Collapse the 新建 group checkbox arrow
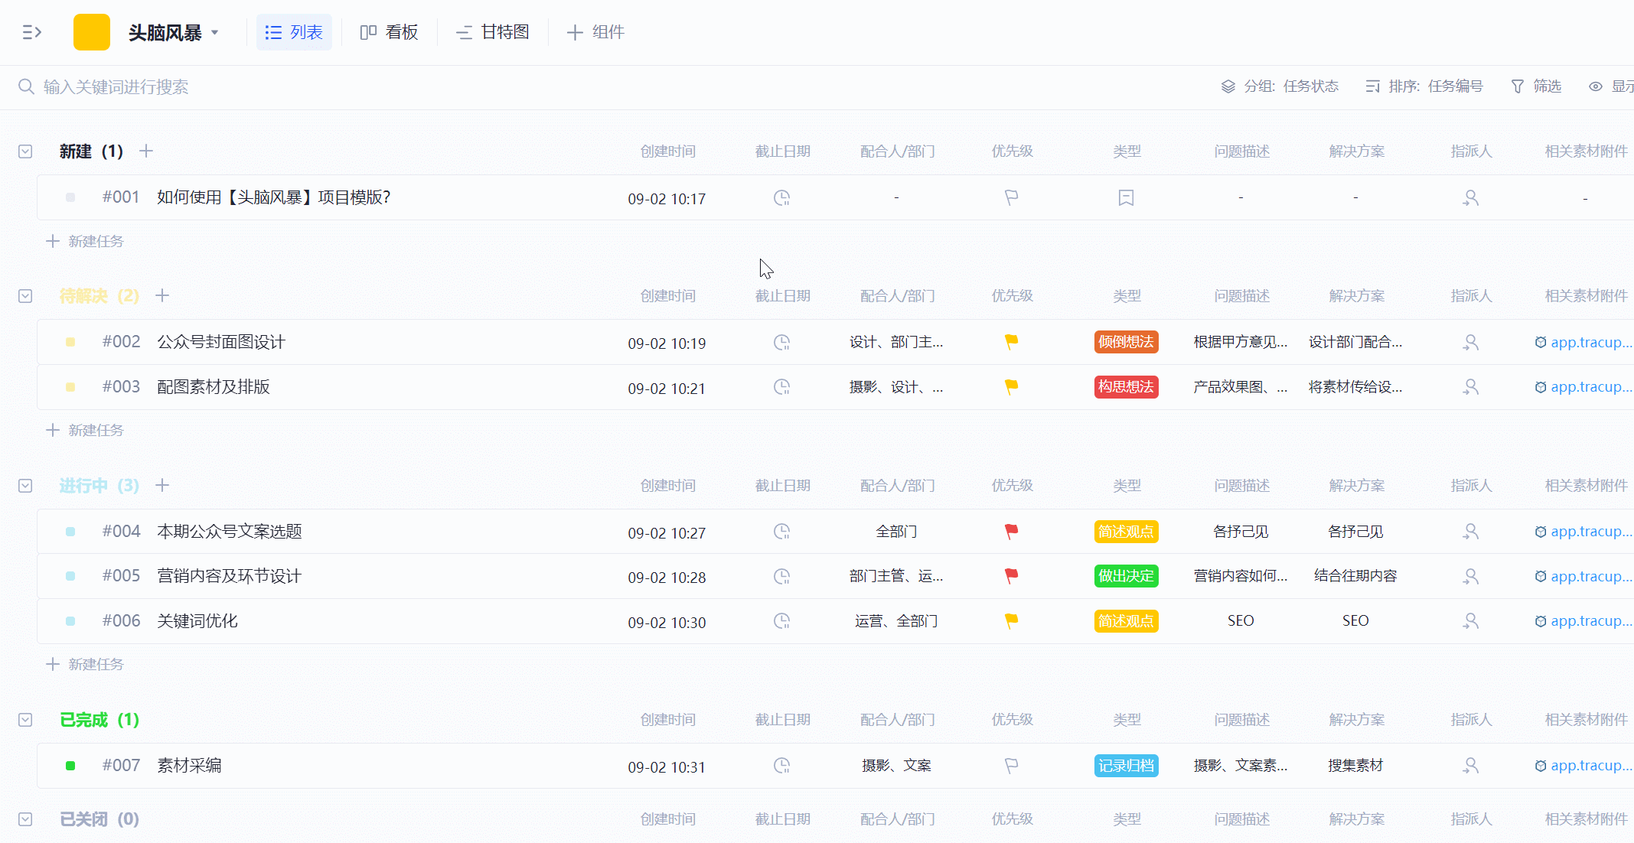Screen dimensions: 1634x843 click(x=25, y=151)
